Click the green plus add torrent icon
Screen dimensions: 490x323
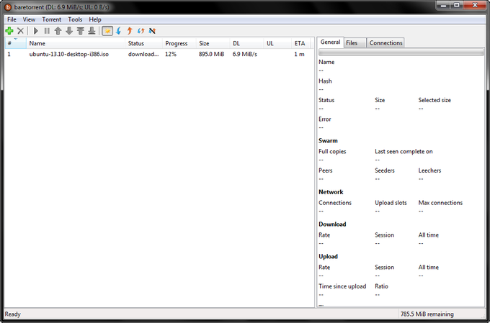click(9, 31)
